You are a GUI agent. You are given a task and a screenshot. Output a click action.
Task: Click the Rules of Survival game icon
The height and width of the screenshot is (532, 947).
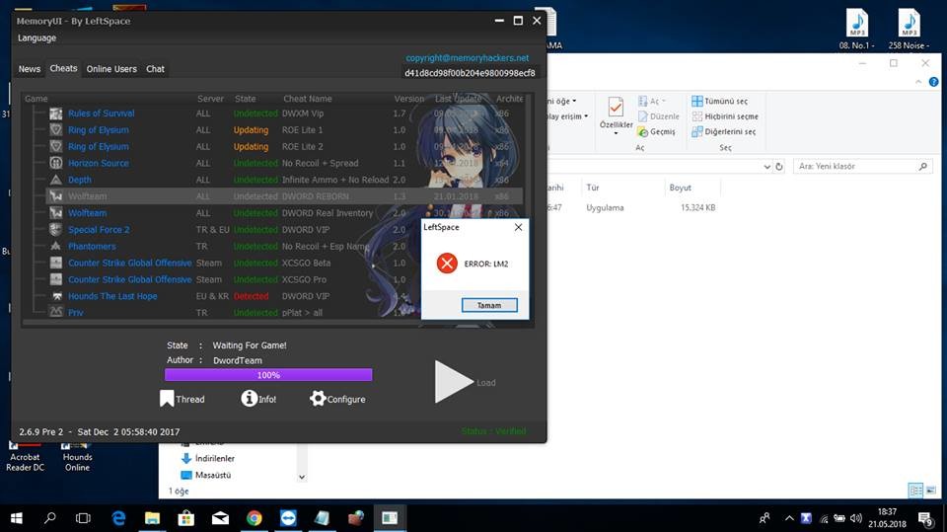tap(55, 114)
